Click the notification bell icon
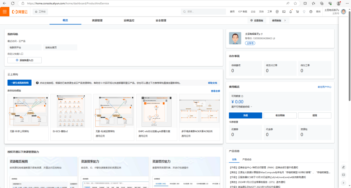 [x=291, y=12]
